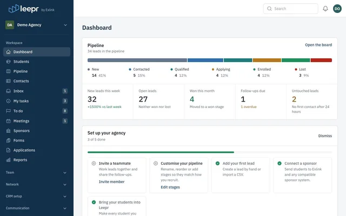346x216 pixels.
Task: Click the Contacts card icon
Action: [9, 81]
